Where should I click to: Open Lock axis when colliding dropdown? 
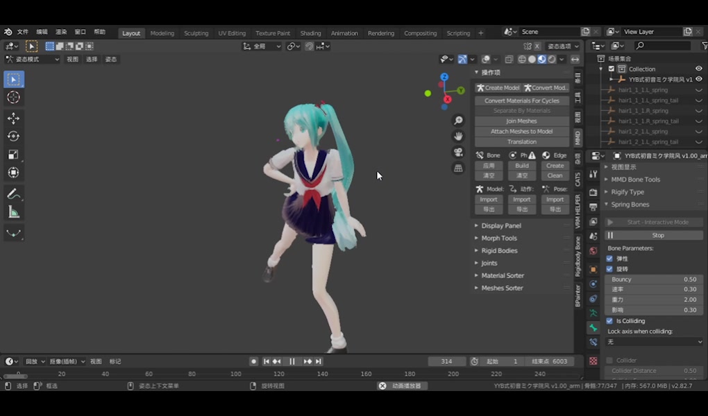click(x=655, y=342)
